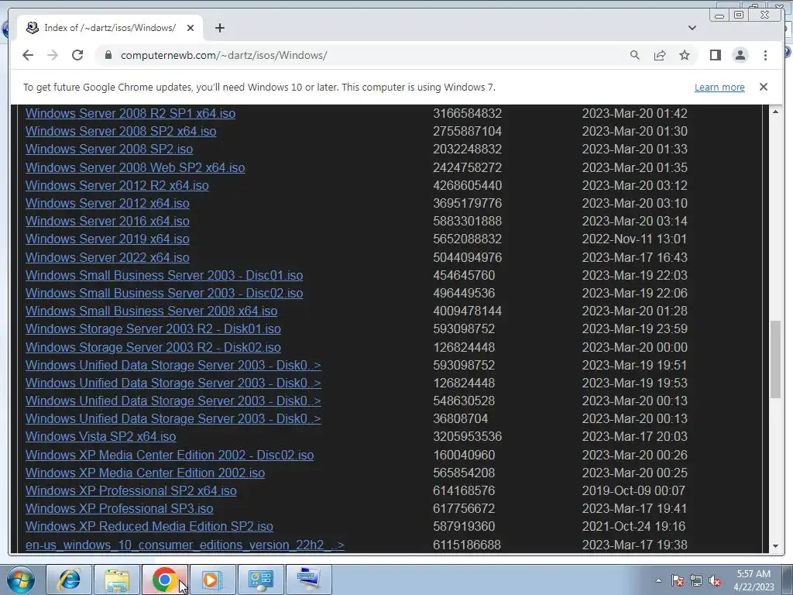Screen dimensions: 793x595
Task: Dismiss the Chrome update notification bar
Action: click(x=764, y=87)
